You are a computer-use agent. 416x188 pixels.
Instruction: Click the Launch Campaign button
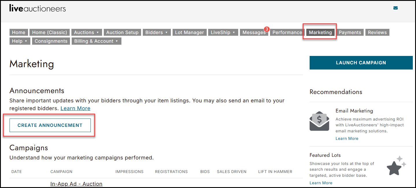[361, 63]
